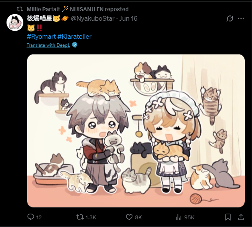Repost this tweet using the retweet icon
This screenshot has width=252, height=227.
80,217
